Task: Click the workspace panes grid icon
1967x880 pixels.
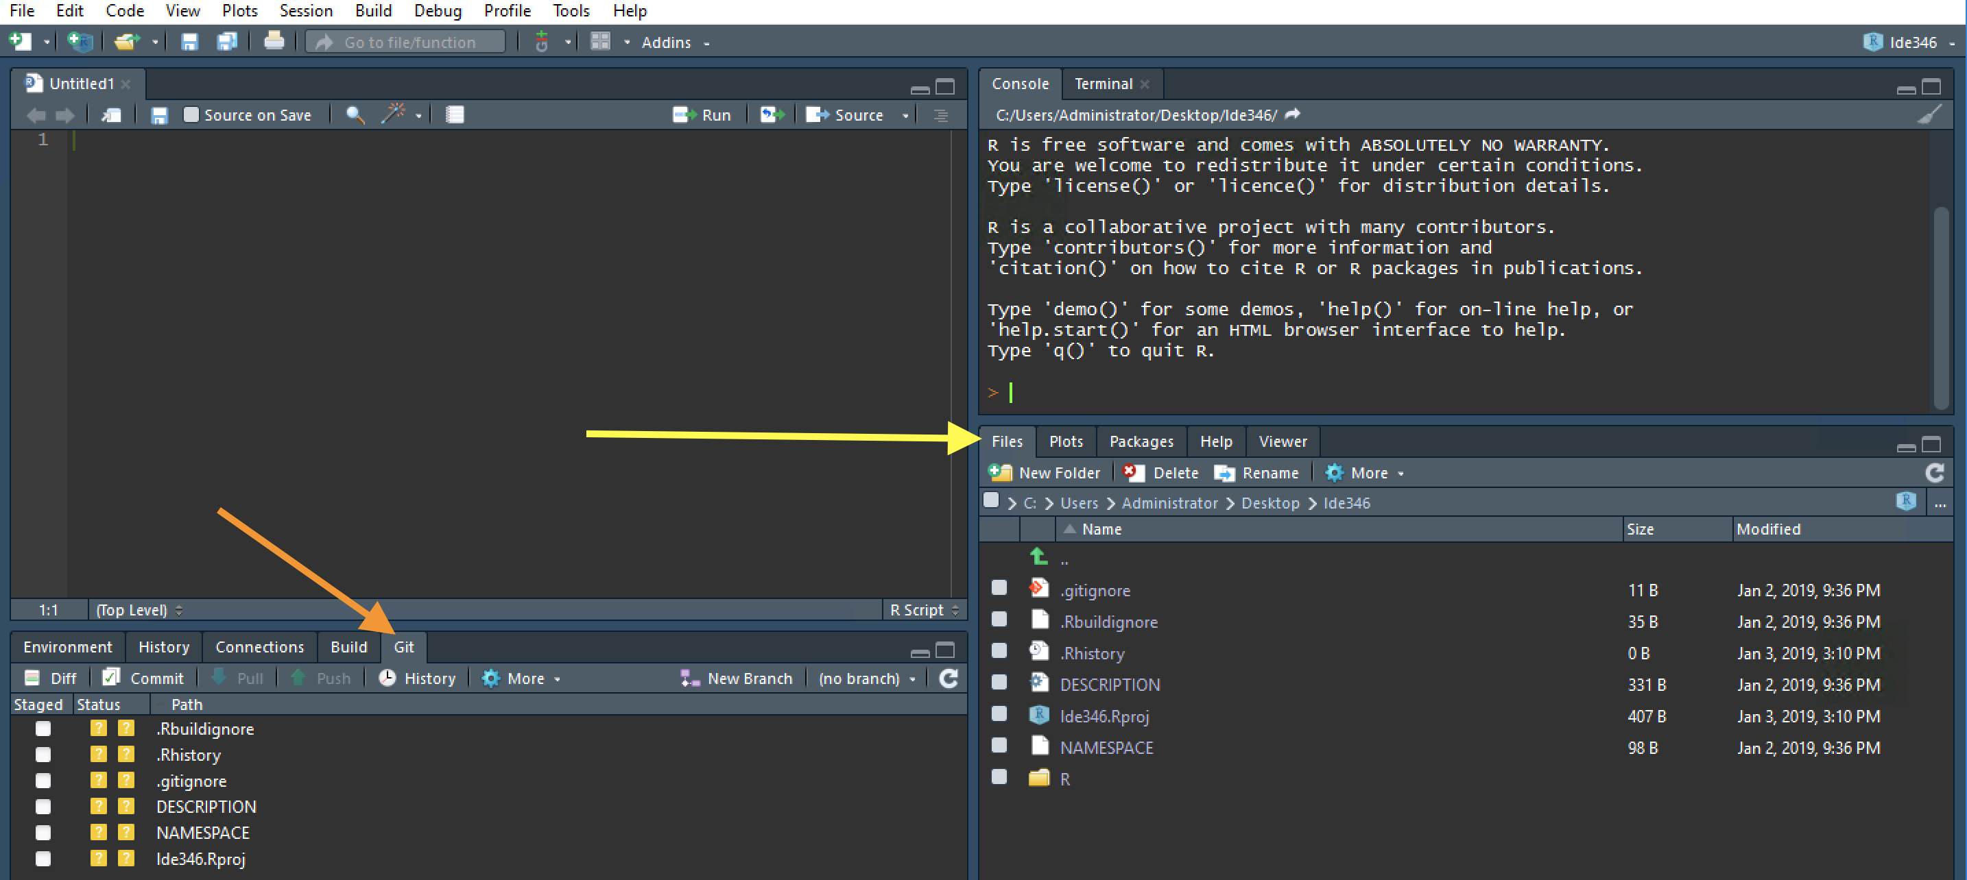Action: click(601, 42)
